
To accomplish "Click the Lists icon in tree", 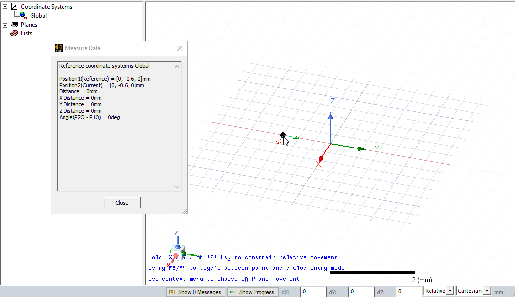I will 14,33.
